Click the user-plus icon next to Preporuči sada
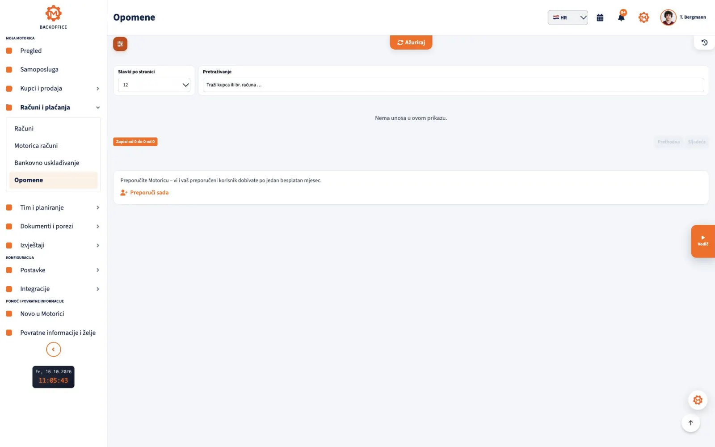The width and height of the screenshot is (715, 447). (124, 193)
